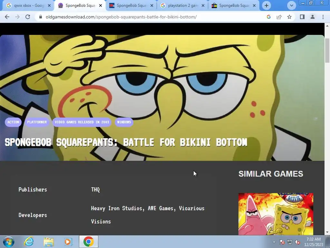Screen dimensions: 330x248
Task: Show hidden system tray icons
Action: [274, 242]
